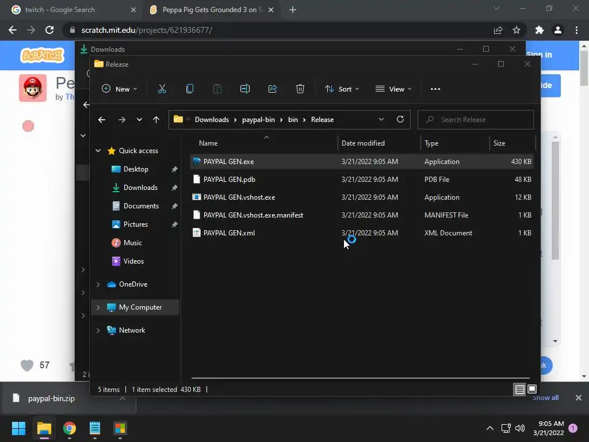Open the See more ellipsis menu
Viewport: 589px width, 442px height.
(x=435, y=89)
